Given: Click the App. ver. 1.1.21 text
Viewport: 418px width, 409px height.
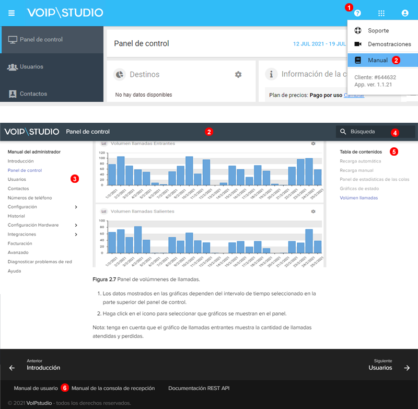Looking at the screenshot, I should click(x=373, y=85).
